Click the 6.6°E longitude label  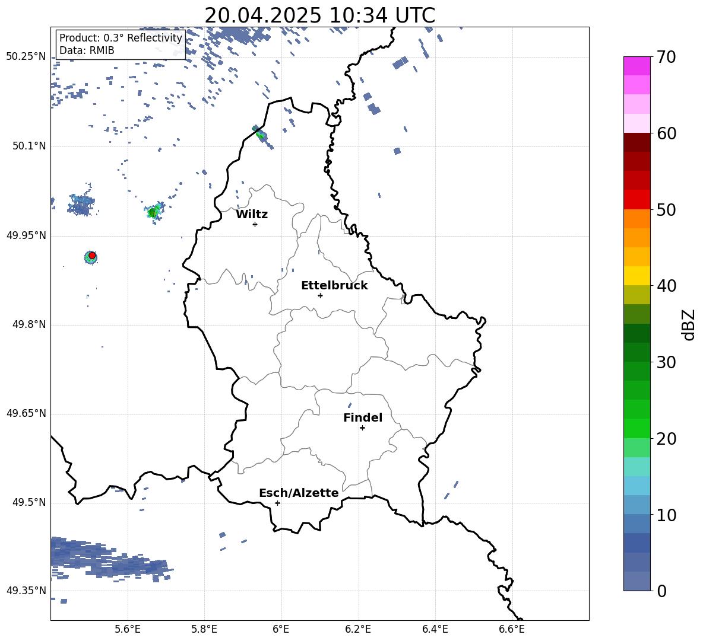point(512,629)
